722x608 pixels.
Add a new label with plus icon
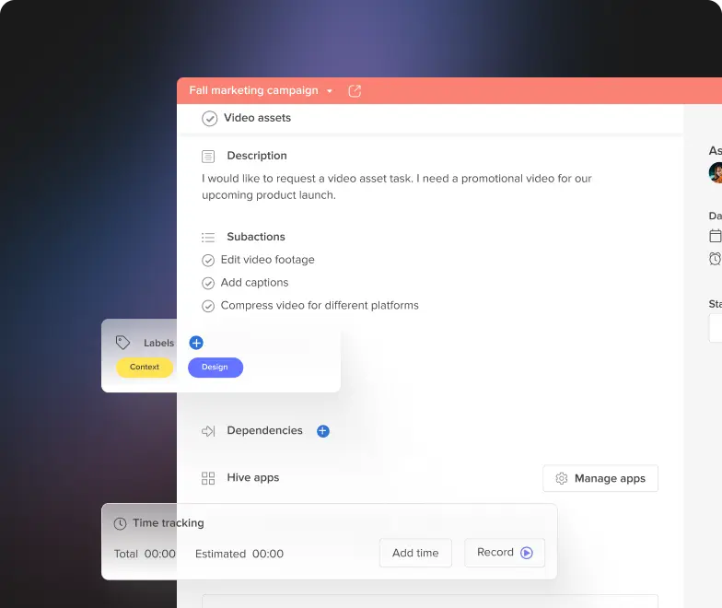pos(196,343)
